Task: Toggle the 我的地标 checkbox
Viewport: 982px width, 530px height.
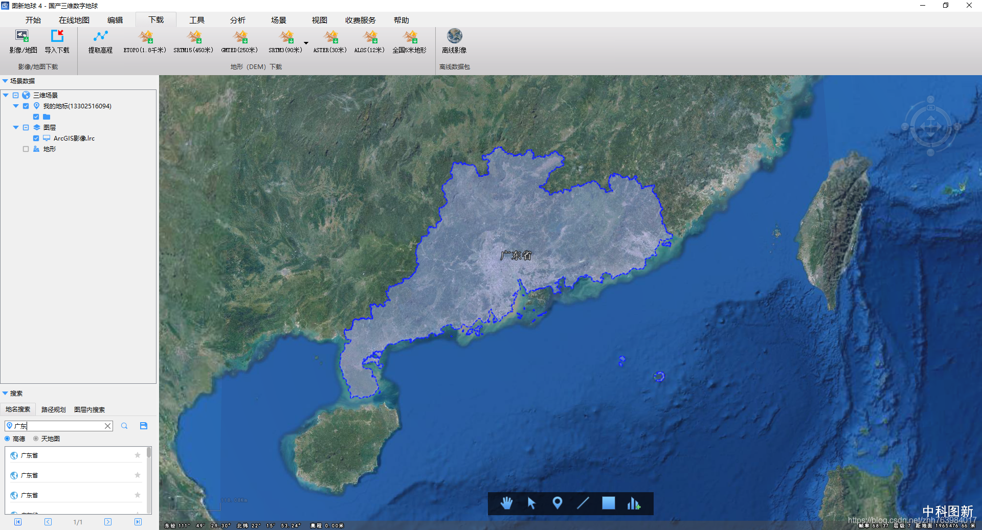Action: coord(26,106)
